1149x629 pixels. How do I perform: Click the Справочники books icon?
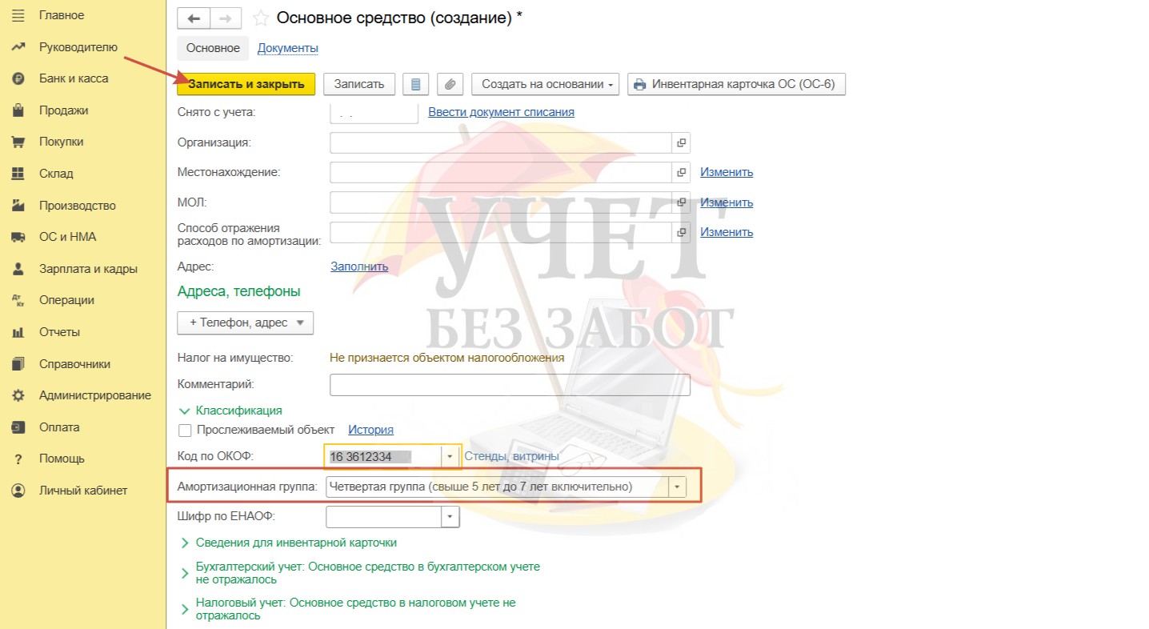(x=18, y=364)
